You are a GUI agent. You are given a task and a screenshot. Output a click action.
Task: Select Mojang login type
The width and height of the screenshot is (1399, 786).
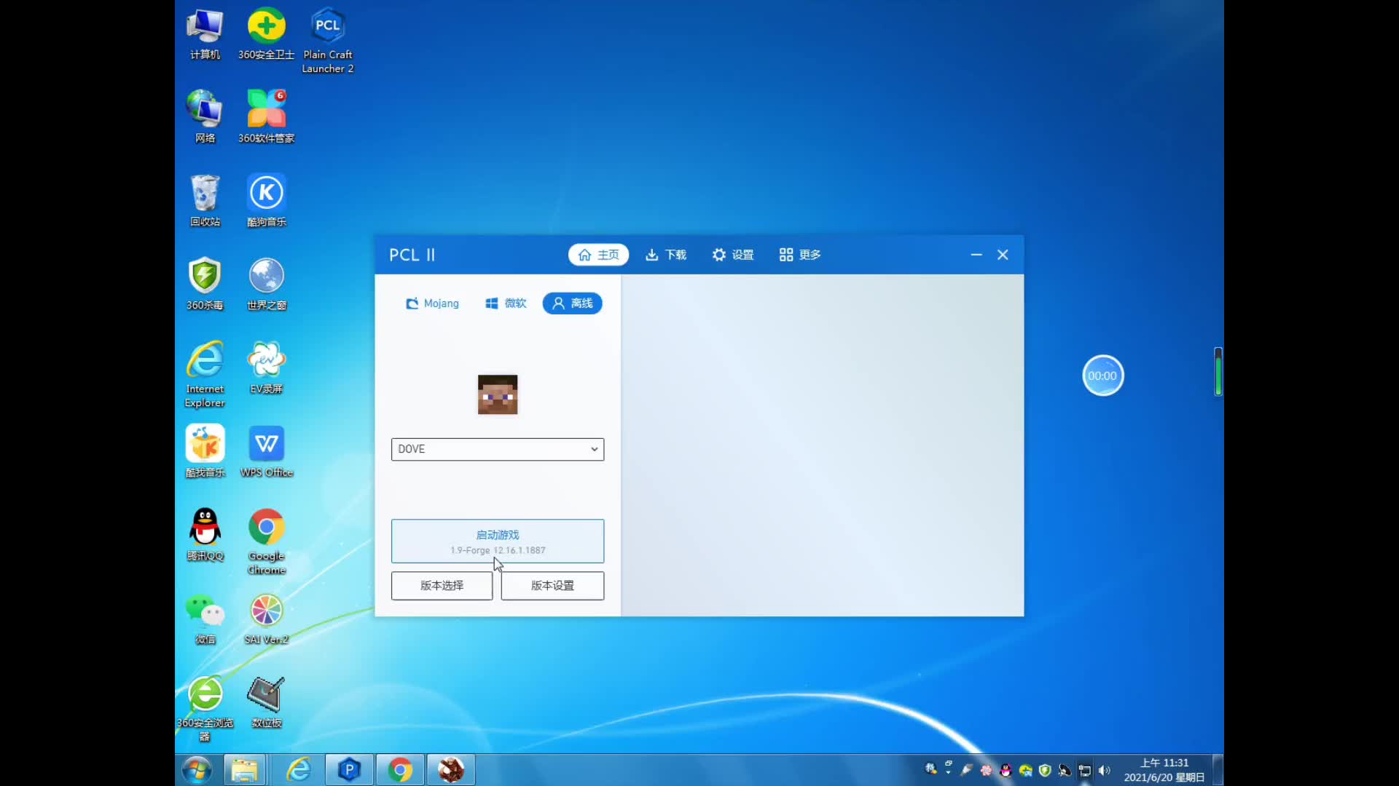coord(432,303)
